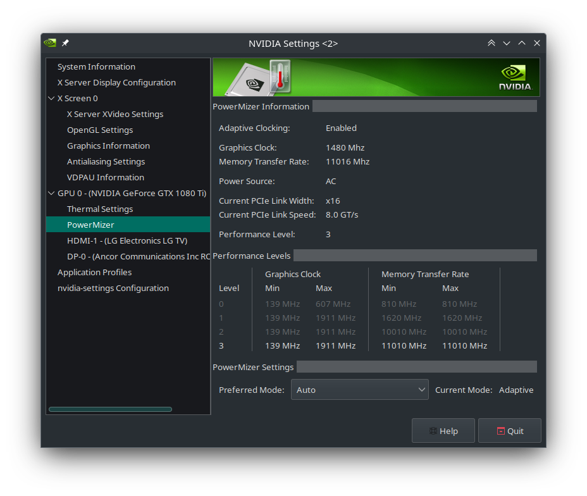Collapse the GPU 0 GeForce tree
587x496 pixels.
(51, 193)
